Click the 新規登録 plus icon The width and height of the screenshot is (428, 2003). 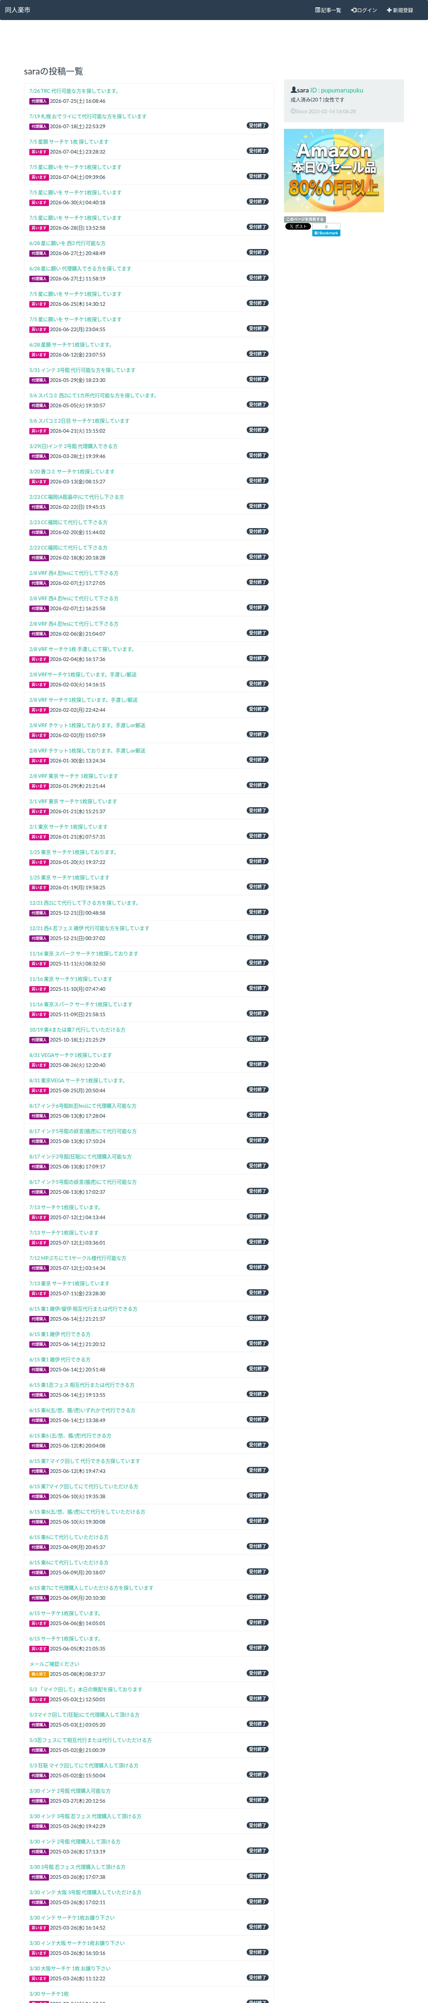389,10
